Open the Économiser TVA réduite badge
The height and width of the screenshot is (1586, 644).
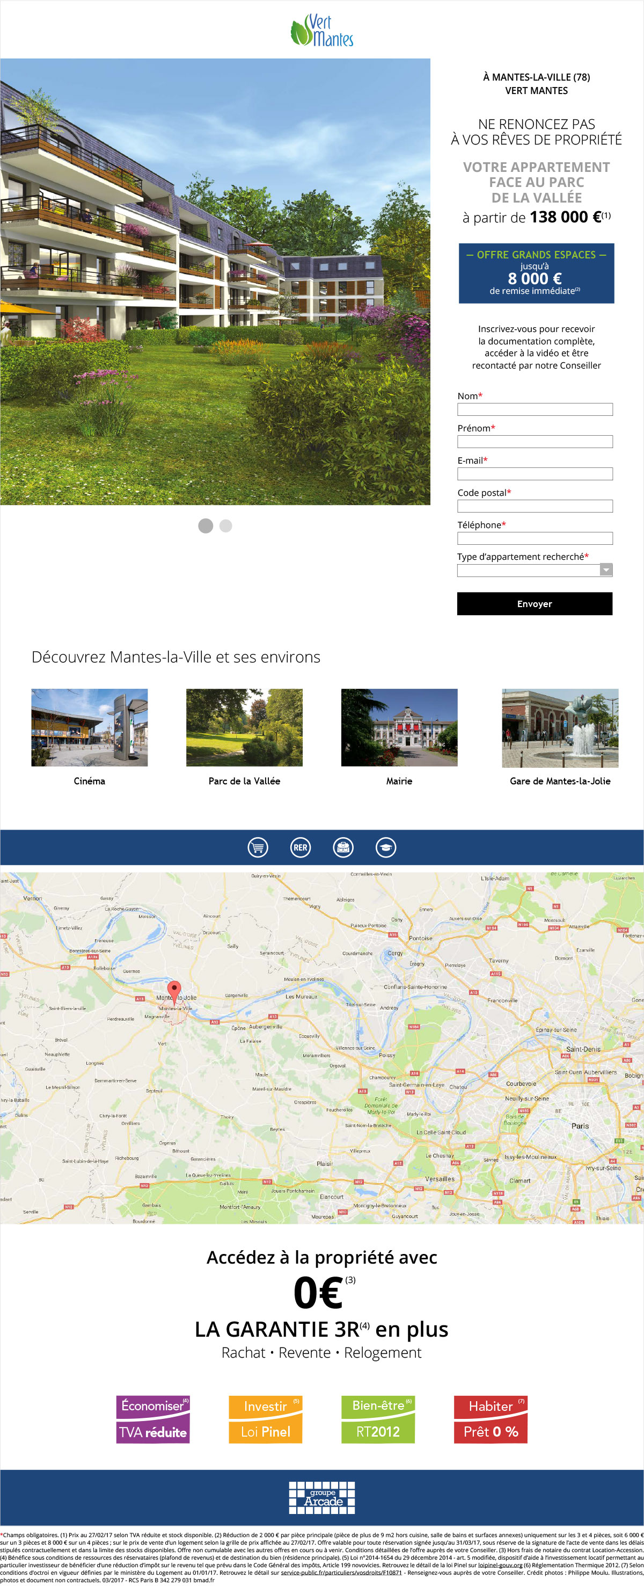[x=152, y=1419]
